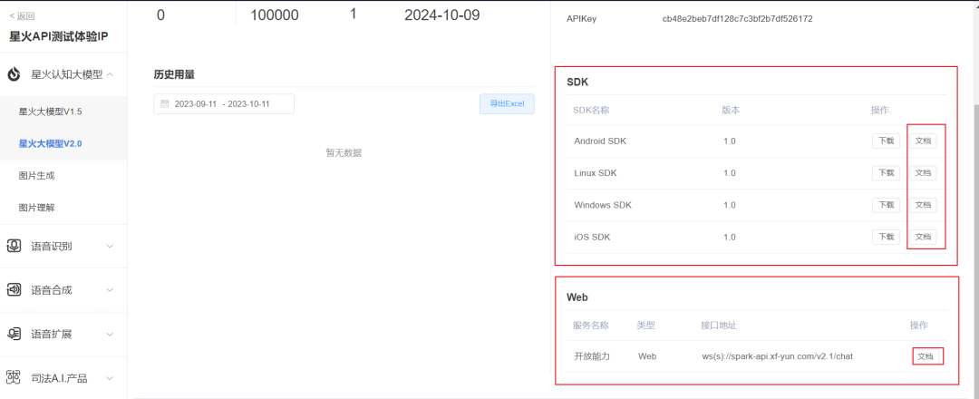
Task: Click the 语音扩展 sidebar icon
Action: coord(14,334)
